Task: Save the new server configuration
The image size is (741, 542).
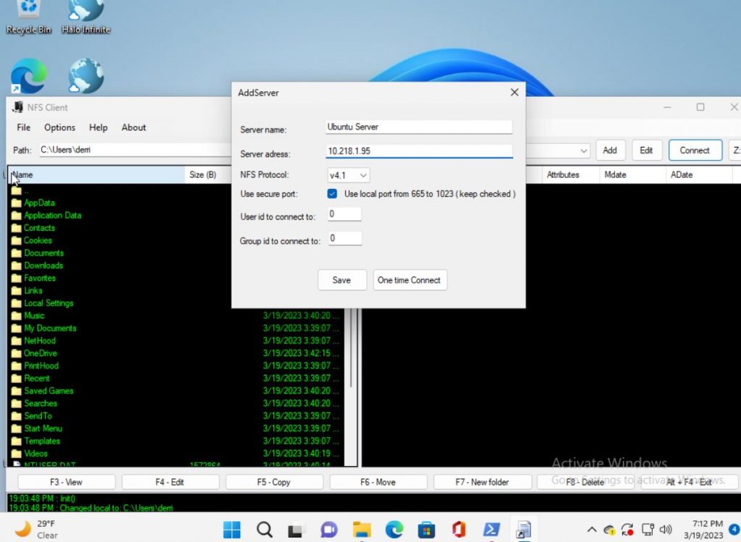Action: coord(342,280)
